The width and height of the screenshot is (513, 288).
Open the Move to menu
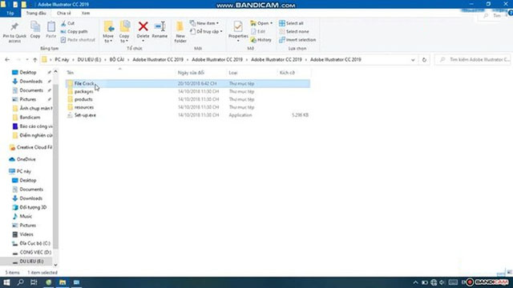click(x=108, y=32)
